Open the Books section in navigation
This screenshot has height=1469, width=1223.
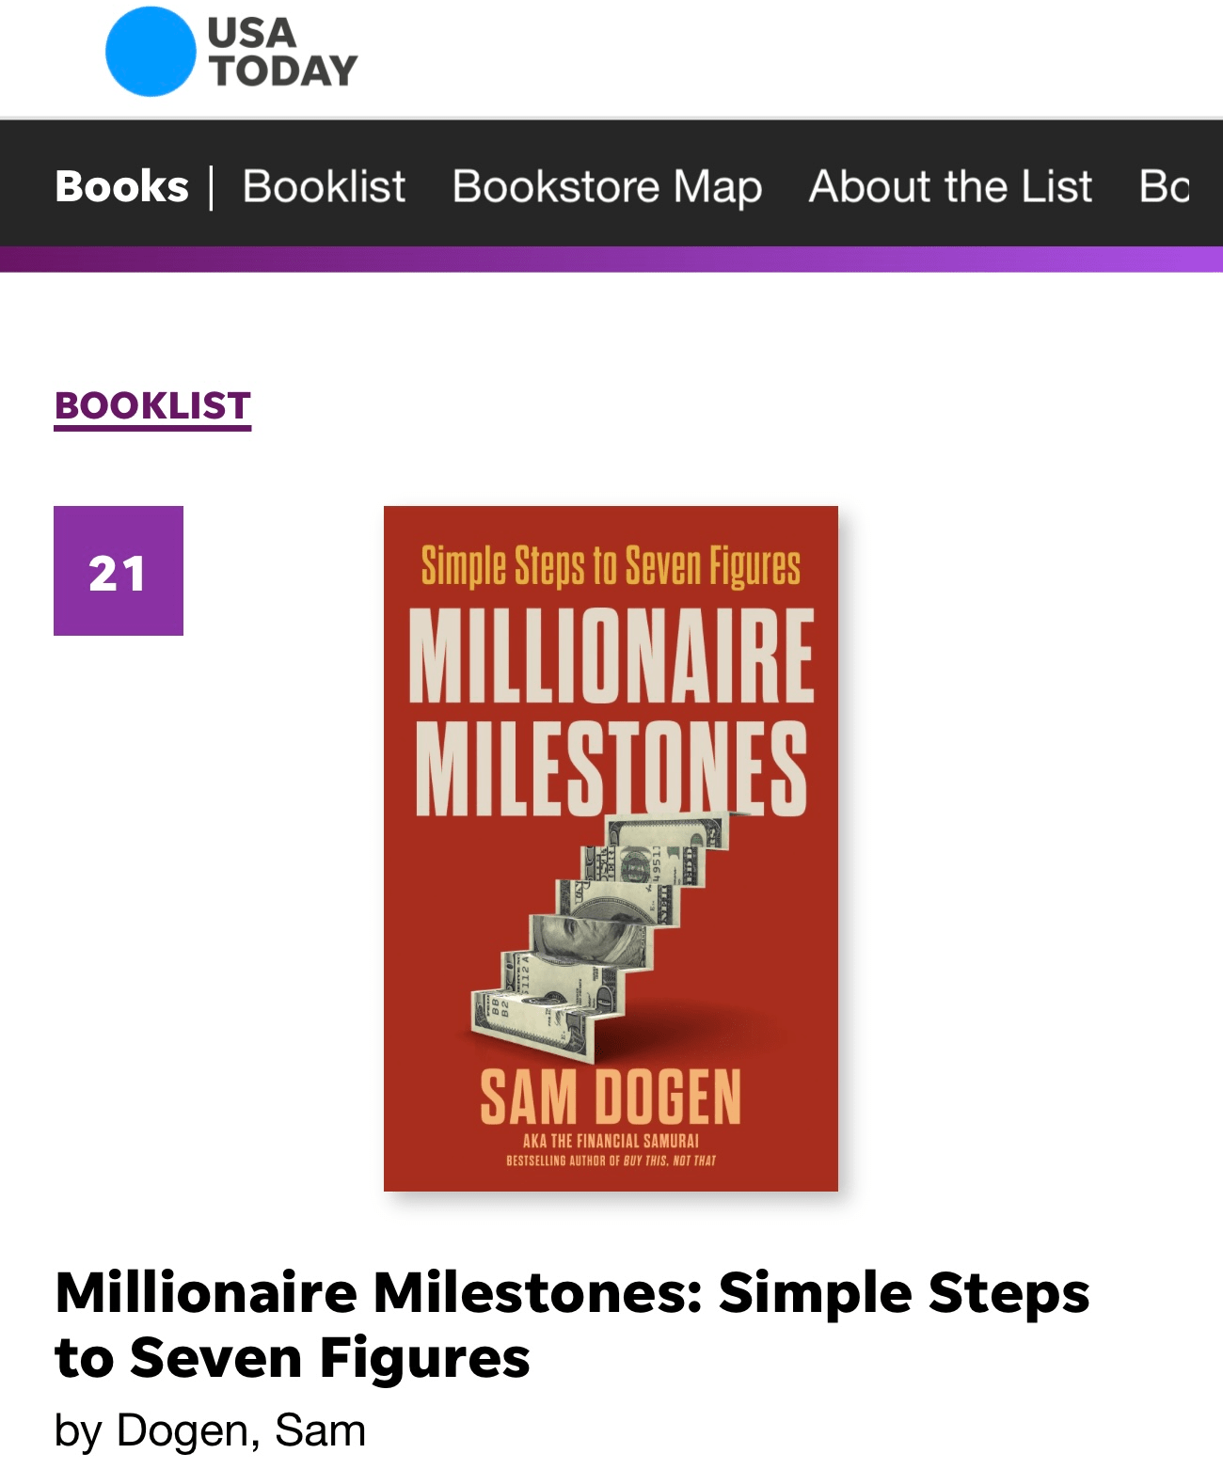(121, 186)
